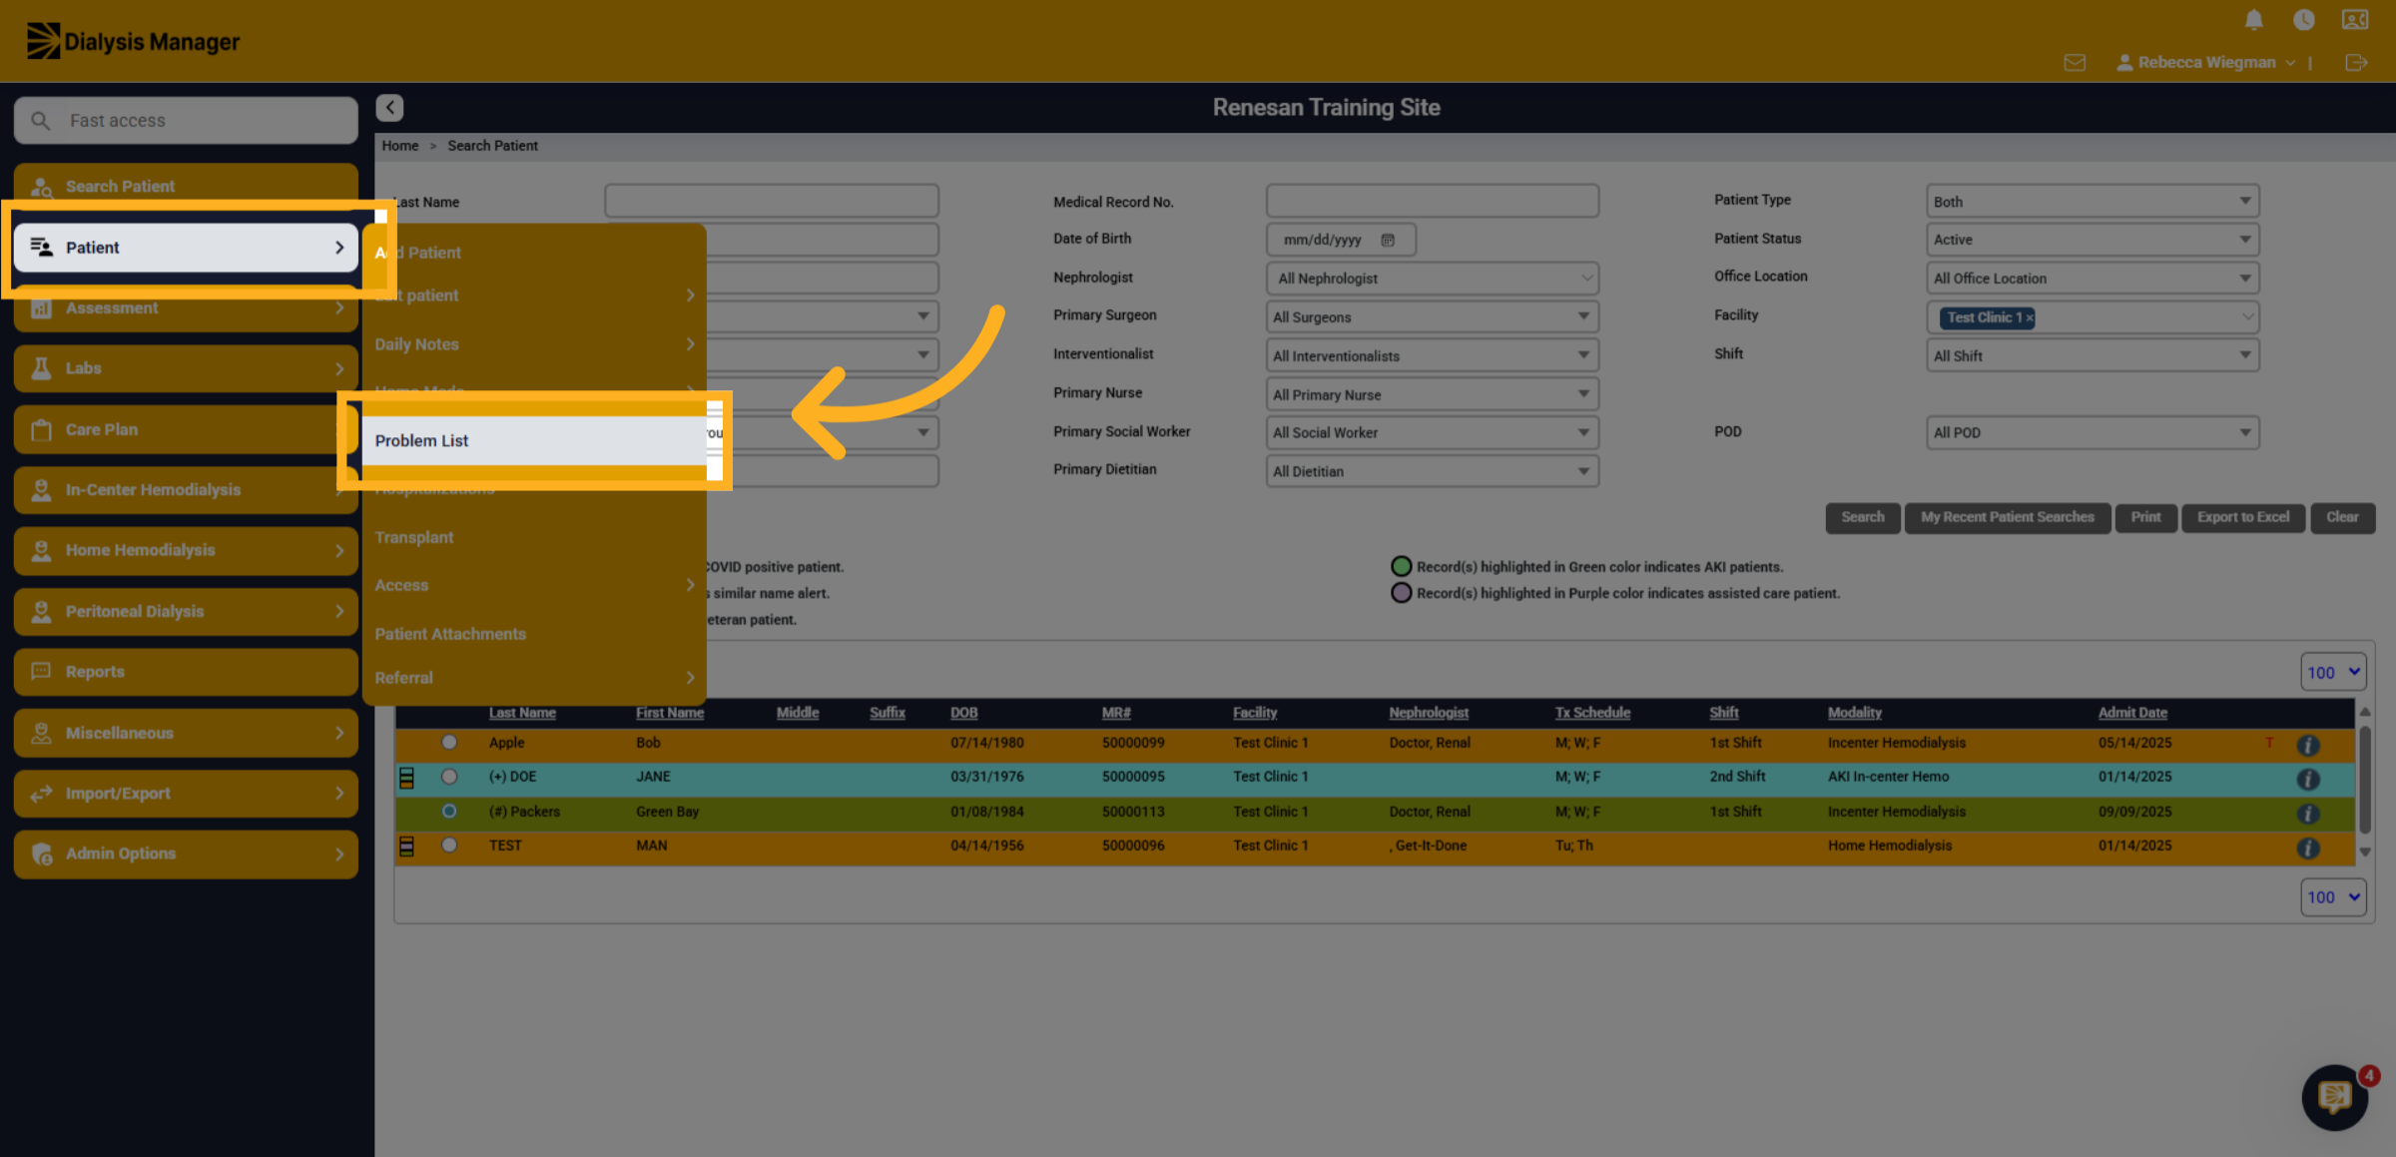Select the radio button for DOE JANE

click(x=449, y=777)
